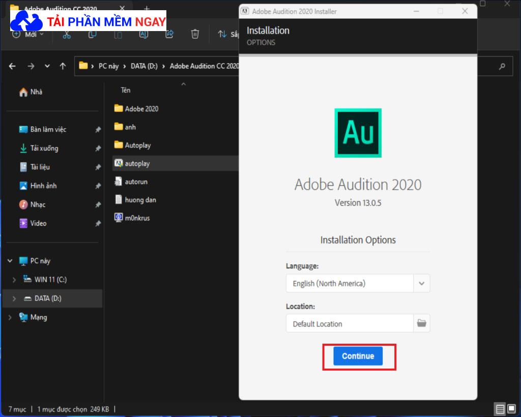Select the English (North America) language field
521x417 pixels.
tap(350, 283)
